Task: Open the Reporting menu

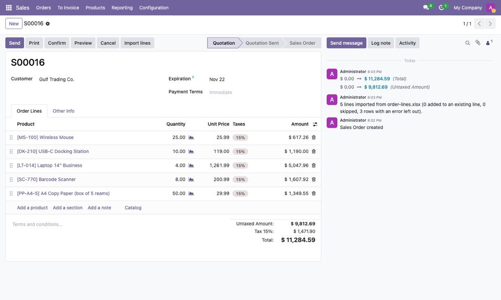Action: 122,8
